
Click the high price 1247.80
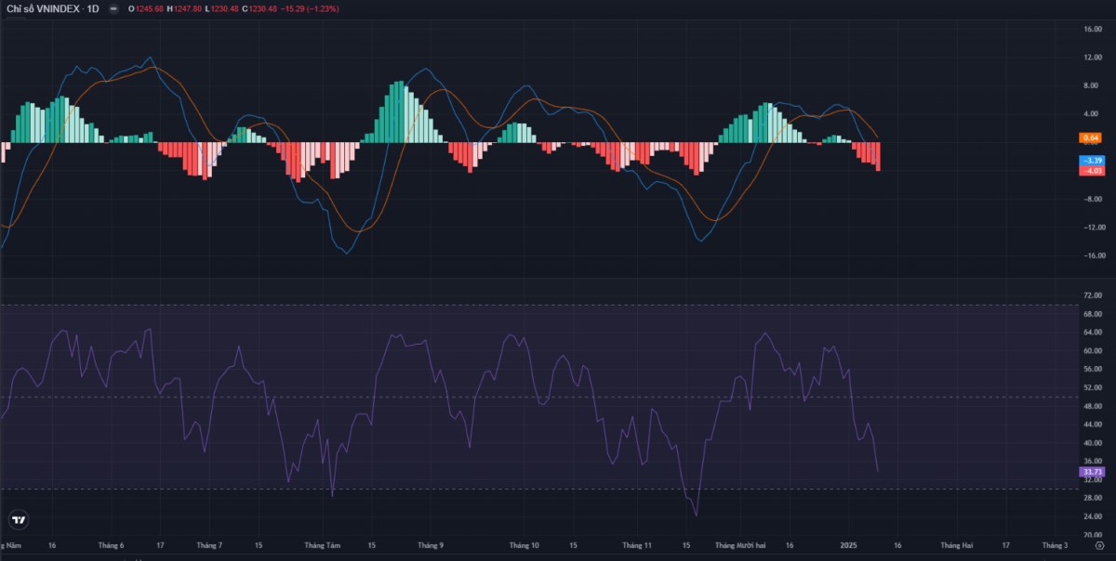coord(187,8)
